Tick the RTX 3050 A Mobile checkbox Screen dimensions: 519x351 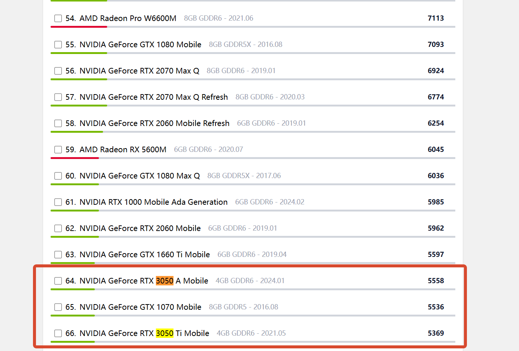click(x=58, y=281)
